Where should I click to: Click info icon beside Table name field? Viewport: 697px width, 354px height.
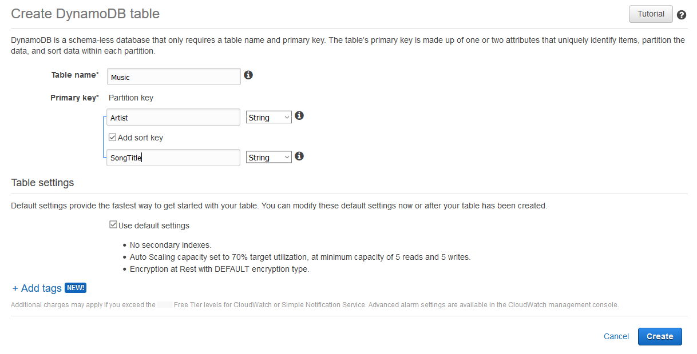pos(248,75)
